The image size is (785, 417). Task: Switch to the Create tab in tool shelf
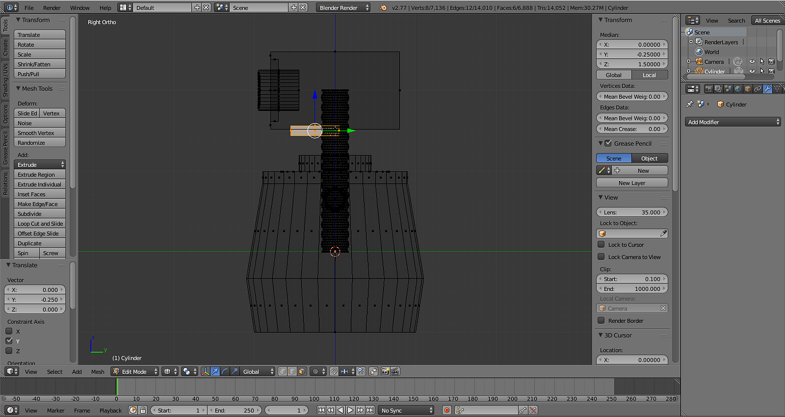(x=5, y=48)
